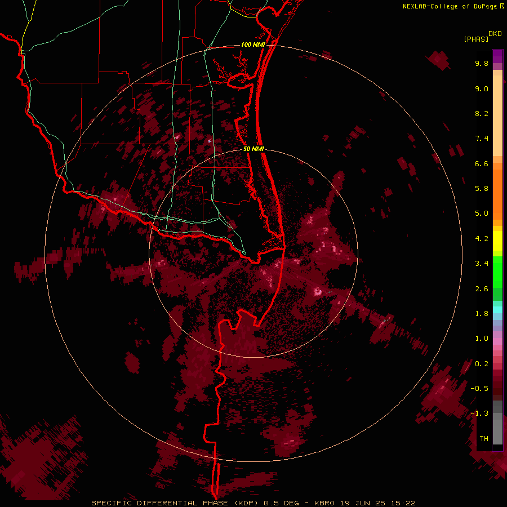Screen dimensions: 507x507
Task: Select the -0.5 value on the scale
Action: click(479, 389)
